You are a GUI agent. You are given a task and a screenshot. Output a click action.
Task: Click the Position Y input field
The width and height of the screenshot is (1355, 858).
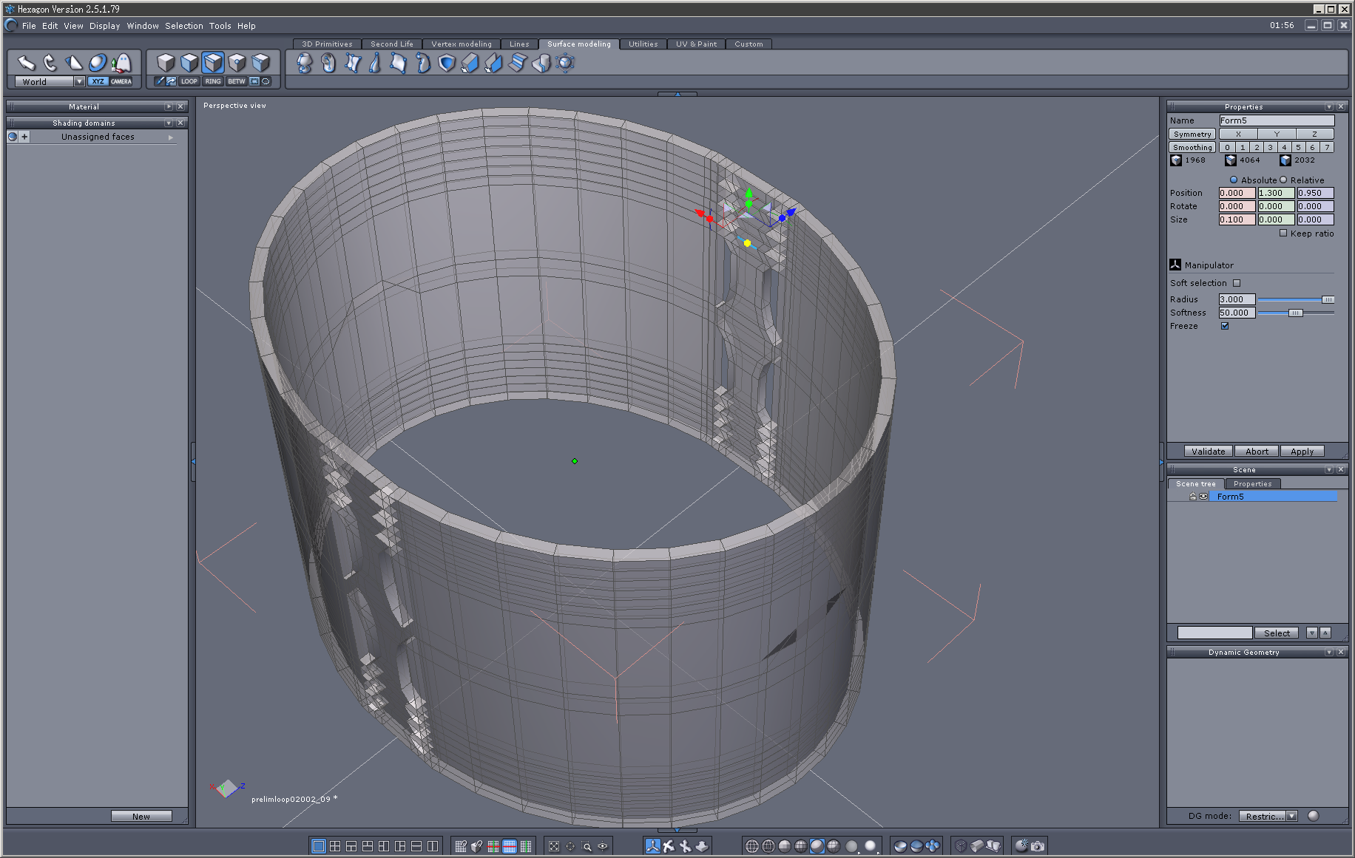(1275, 193)
